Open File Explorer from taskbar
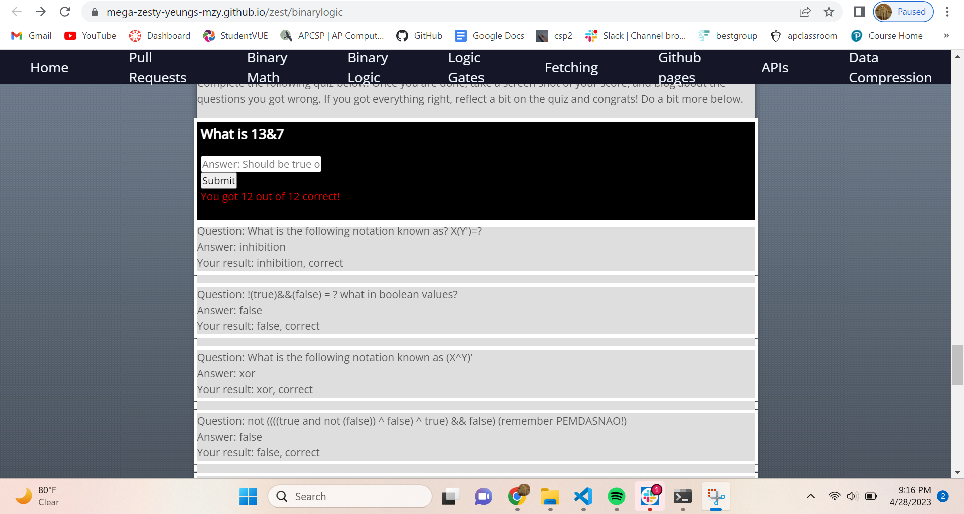 click(x=550, y=496)
